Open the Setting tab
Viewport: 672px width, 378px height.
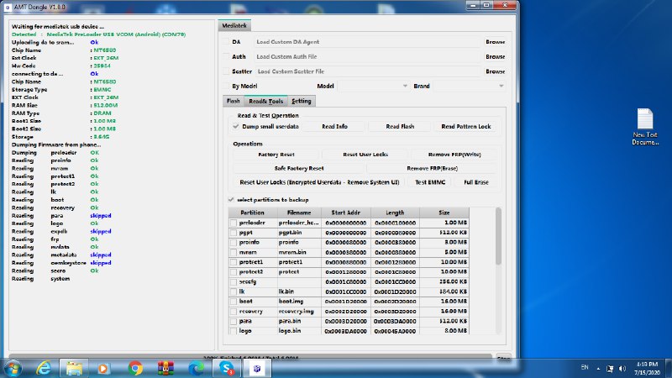[302, 101]
